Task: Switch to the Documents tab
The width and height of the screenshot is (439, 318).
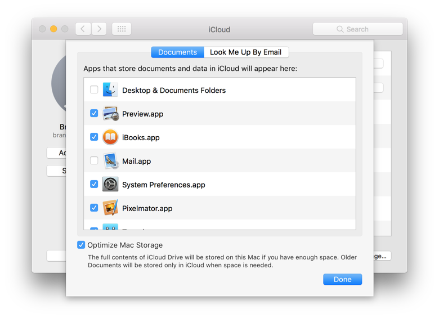Action: pos(177,52)
